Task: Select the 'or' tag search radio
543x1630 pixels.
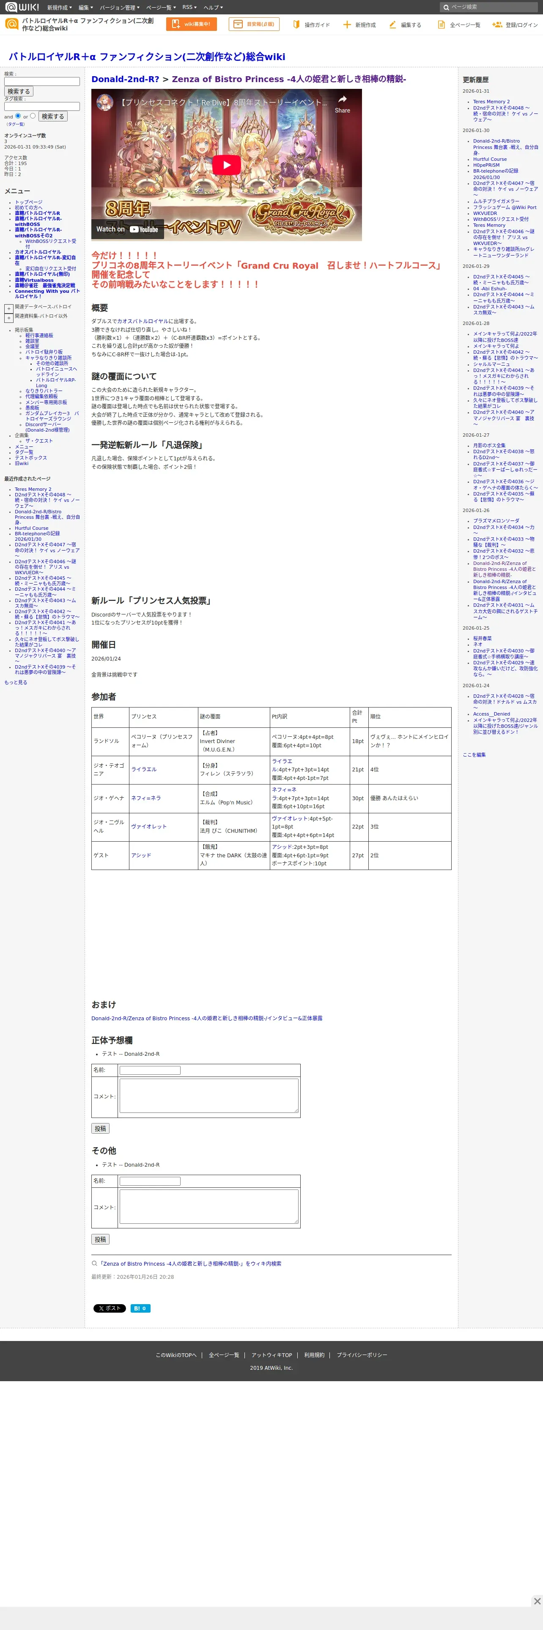Action: (33, 116)
